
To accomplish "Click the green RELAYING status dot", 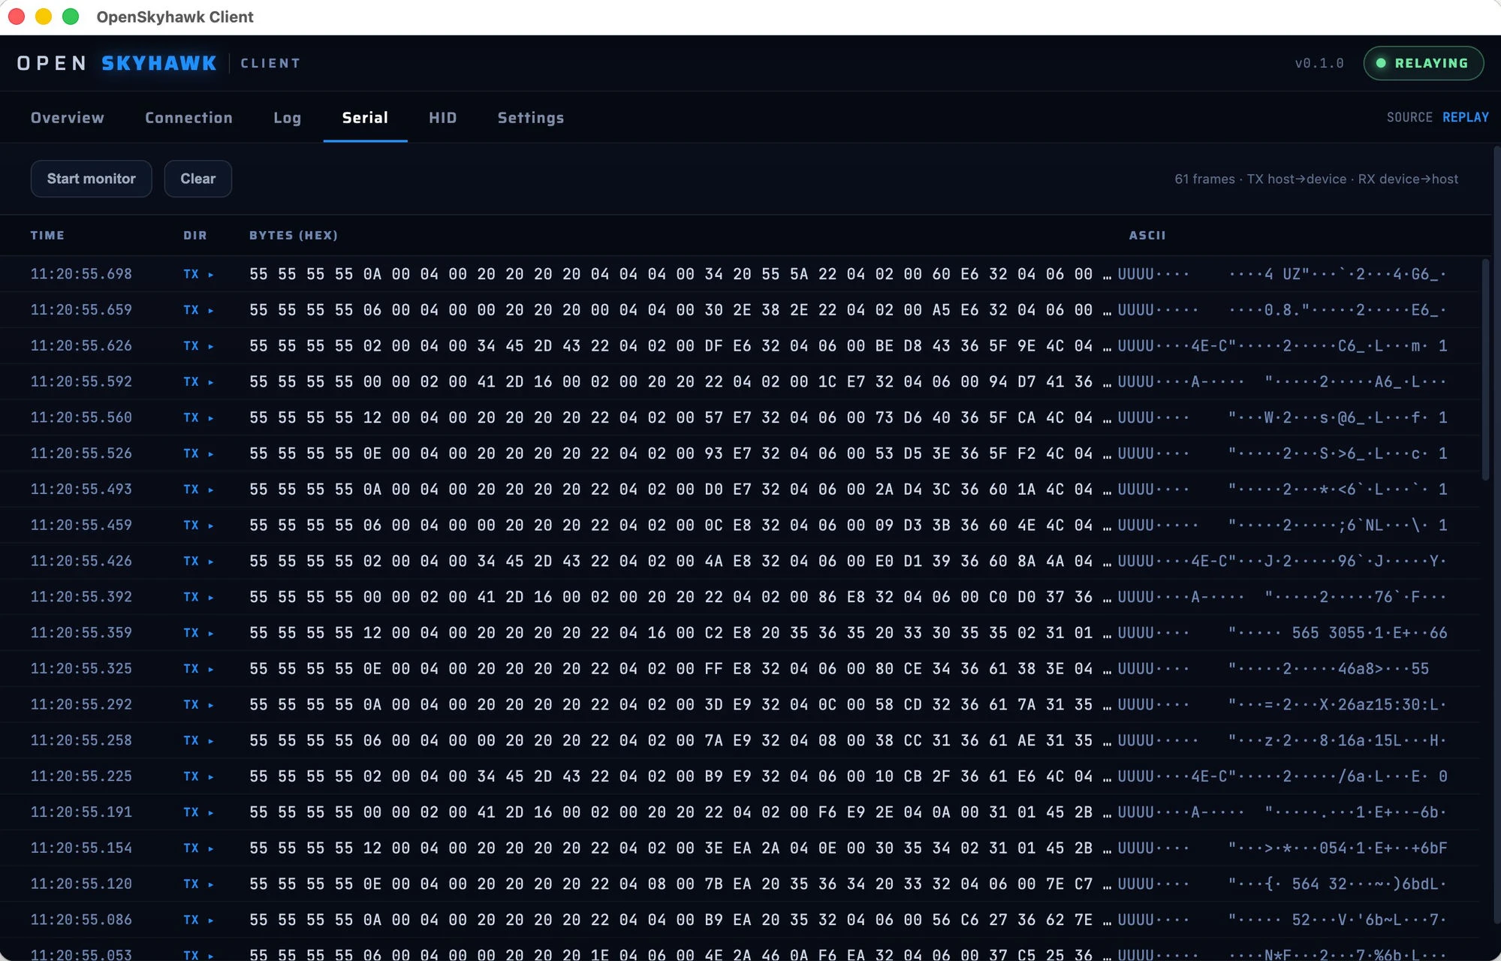I will 1380,63.
